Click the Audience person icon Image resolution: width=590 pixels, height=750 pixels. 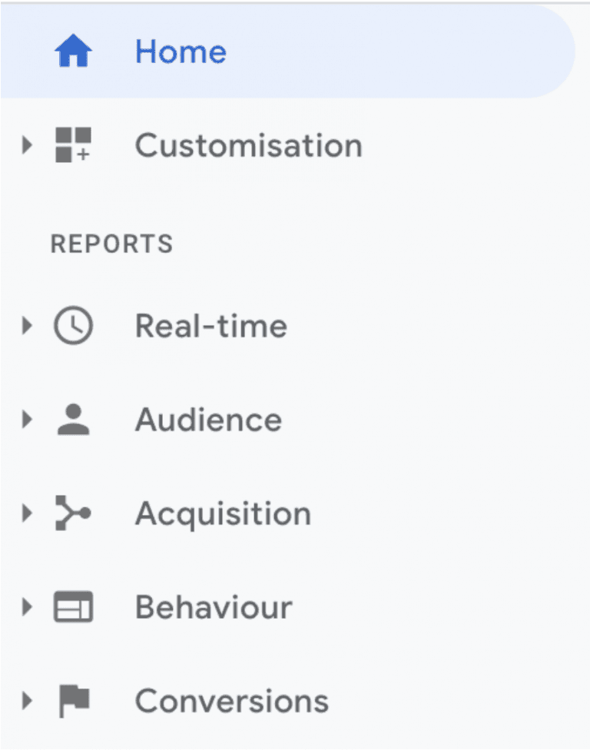(73, 420)
